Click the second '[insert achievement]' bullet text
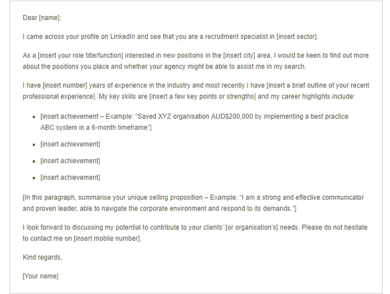The image size is (390, 294). point(70,144)
